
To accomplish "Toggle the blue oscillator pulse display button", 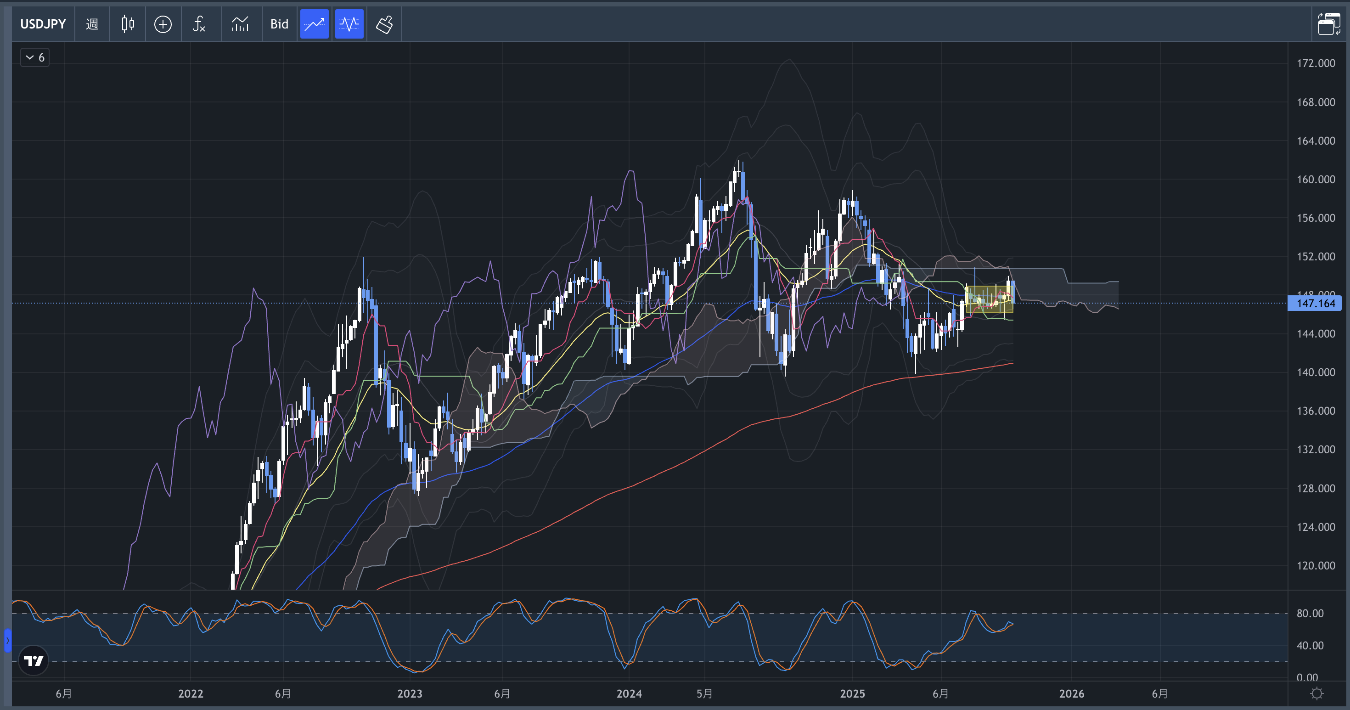I will (349, 24).
